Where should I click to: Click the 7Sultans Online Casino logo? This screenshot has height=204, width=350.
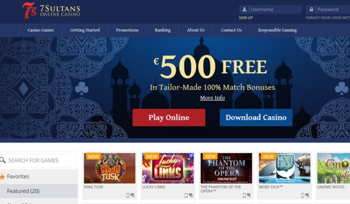(51, 11)
